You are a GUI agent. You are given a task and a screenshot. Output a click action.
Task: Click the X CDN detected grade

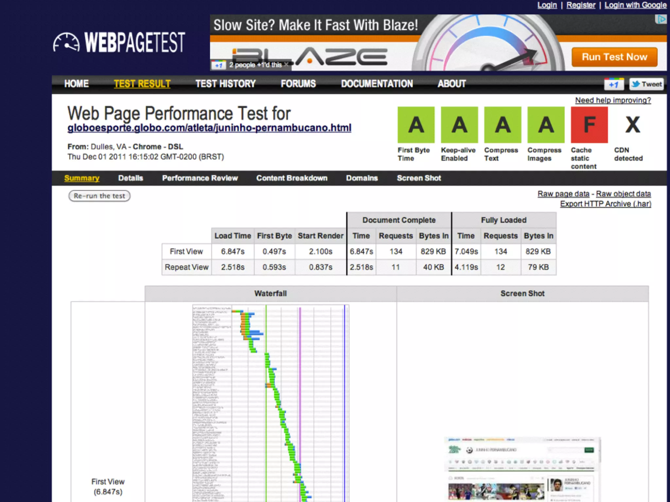(x=632, y=125)
